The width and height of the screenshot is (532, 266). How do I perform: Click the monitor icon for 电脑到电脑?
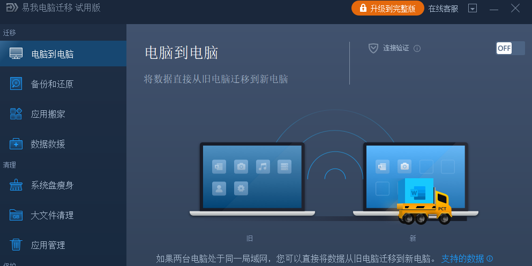coord(16,54)
